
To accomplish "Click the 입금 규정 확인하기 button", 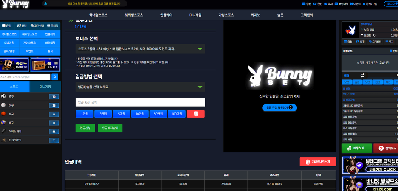I will (279, 108).
